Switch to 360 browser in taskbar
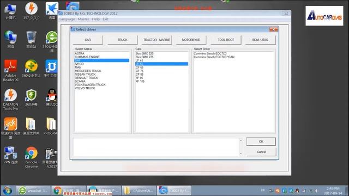Image resolution: width=349 pixels, height=196 pixels. (x=33, y=191)
